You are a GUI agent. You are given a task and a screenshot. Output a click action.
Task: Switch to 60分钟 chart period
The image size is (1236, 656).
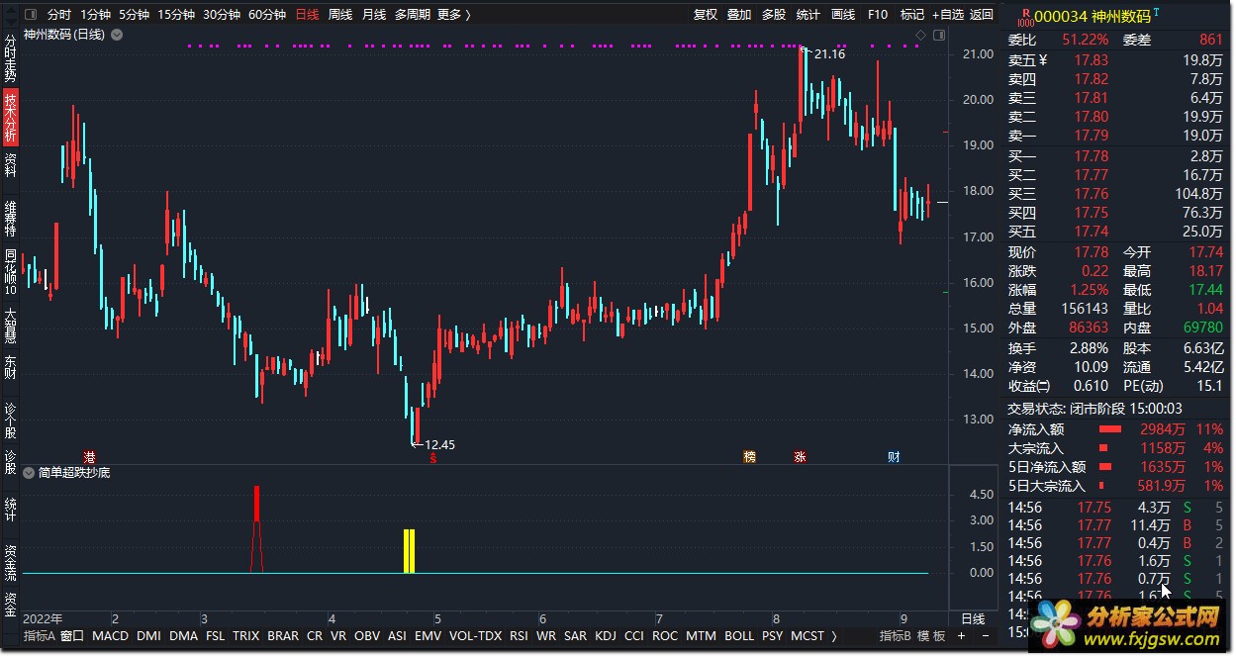click(x=267, y=15)
